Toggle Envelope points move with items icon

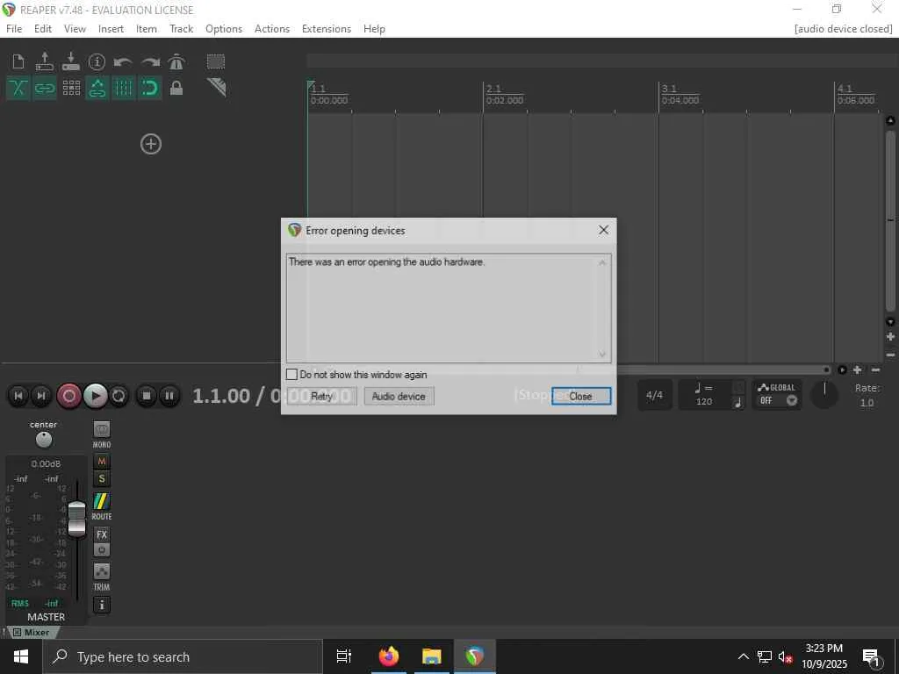[97, 88]
